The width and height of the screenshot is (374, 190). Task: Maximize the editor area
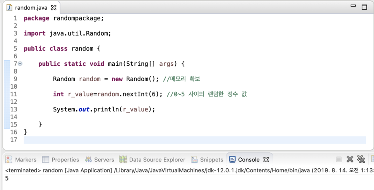(364, 7)
